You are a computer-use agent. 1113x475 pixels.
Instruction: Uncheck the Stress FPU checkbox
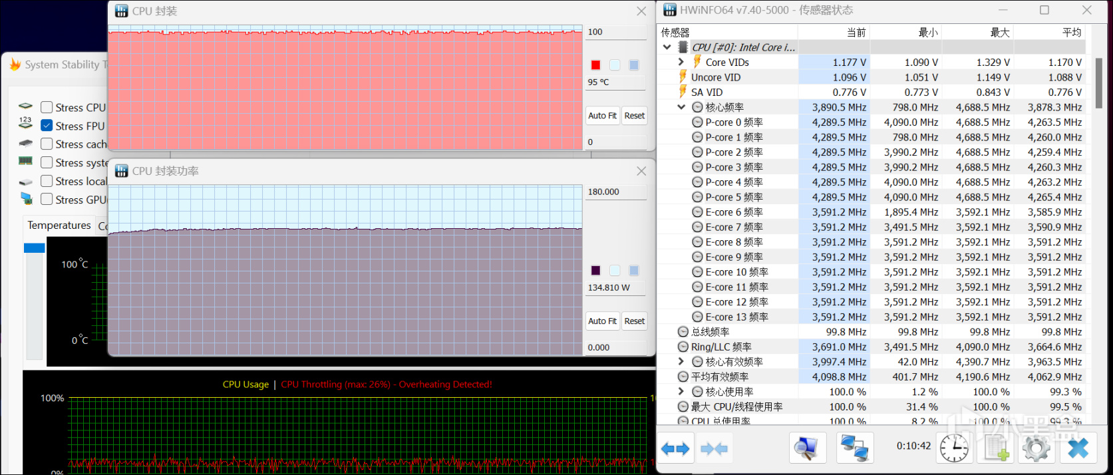click(47, 126)
